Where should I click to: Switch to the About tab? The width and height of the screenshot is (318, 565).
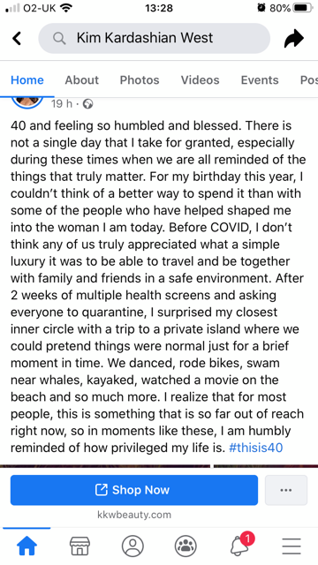pos(82,80)
